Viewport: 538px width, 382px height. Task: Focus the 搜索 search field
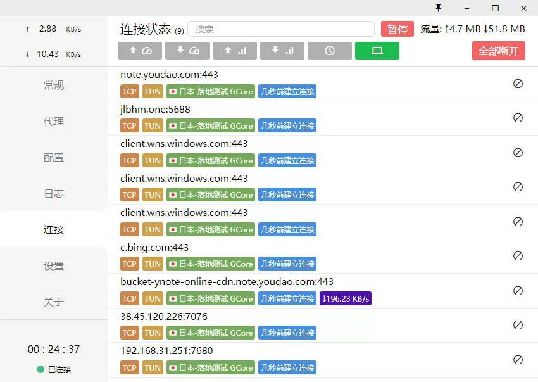[x=281, y=29]
